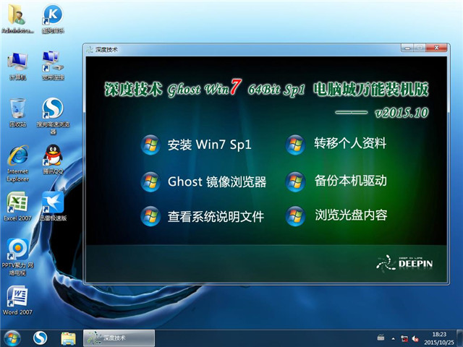Launch Xunlei (迅雷极速版) desktop shortcut

pyautogui.click(x=53, y=206)
